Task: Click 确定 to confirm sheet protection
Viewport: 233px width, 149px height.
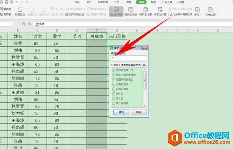Action: tap(121, 112)
